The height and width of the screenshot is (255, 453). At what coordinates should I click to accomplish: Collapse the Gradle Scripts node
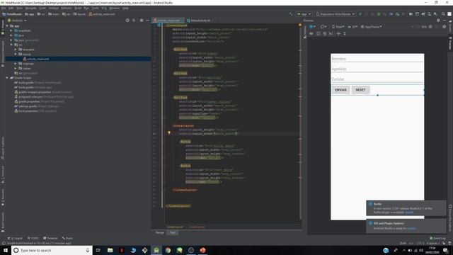7,78
